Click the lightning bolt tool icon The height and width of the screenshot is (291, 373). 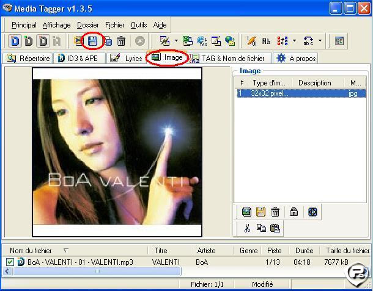click(164, 41)
